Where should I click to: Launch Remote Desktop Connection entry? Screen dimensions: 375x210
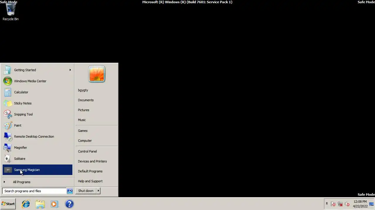37,136
